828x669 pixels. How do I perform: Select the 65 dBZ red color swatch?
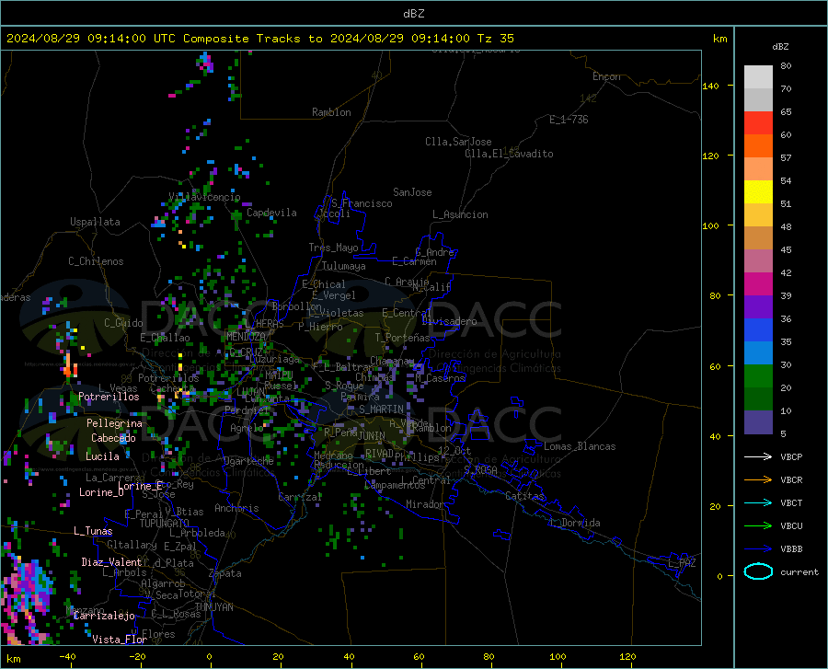pyautogui.click(x=758, y=123)
